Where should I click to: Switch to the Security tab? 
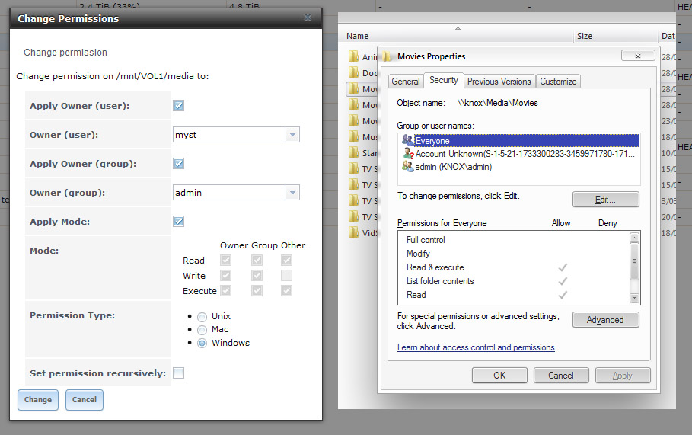coord(444,80)
